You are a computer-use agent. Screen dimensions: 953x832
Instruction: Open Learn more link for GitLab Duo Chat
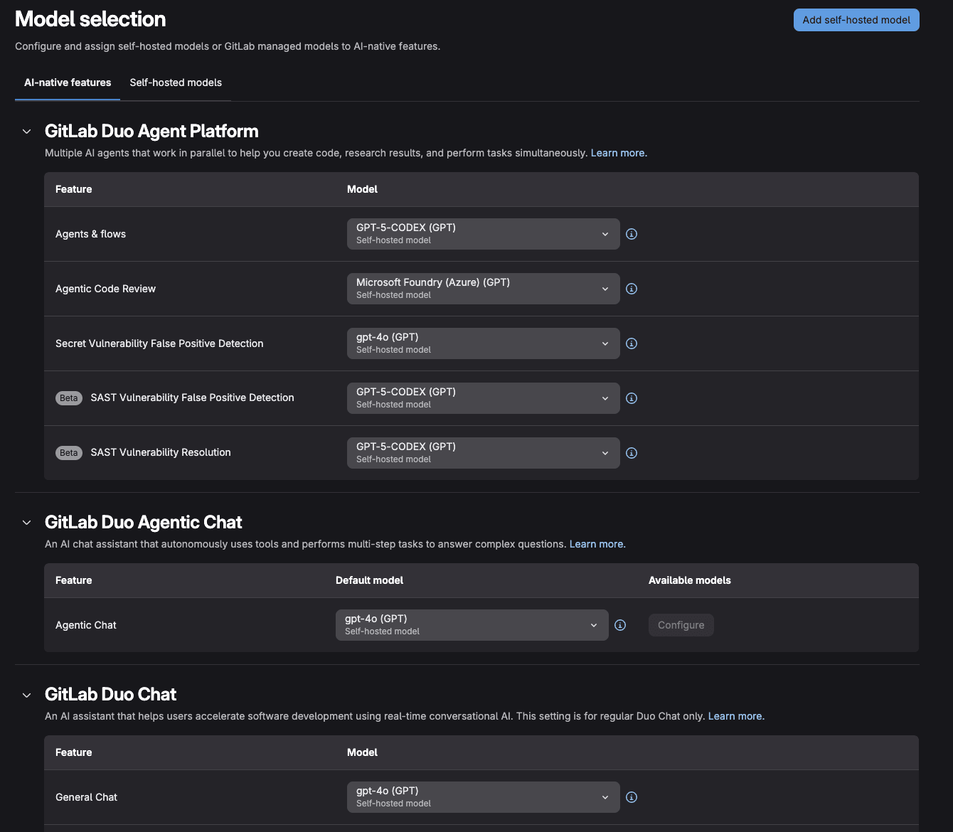[x=735, y=716]
